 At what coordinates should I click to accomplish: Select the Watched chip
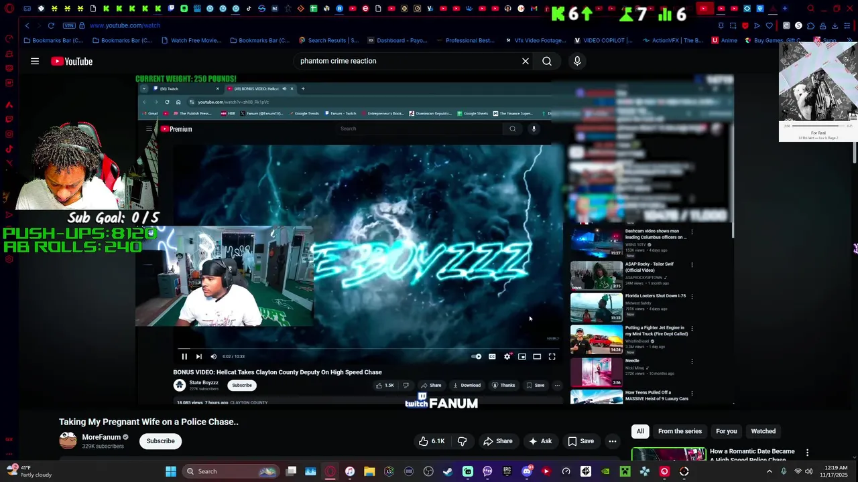pyautogui.click(x=763, y=431)
